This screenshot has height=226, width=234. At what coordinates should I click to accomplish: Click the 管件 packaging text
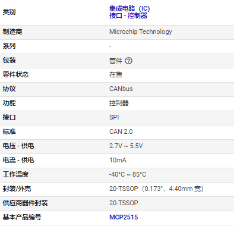point(116,61)
